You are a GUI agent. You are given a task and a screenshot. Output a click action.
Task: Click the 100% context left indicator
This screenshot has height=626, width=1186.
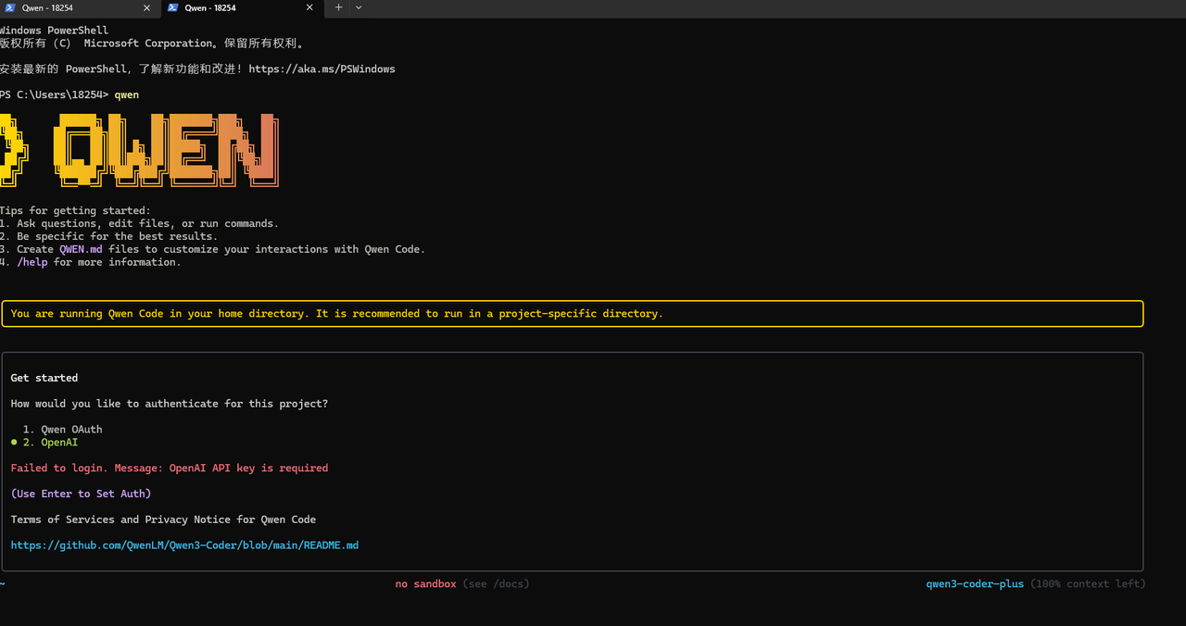click(x=1088, y=584)
